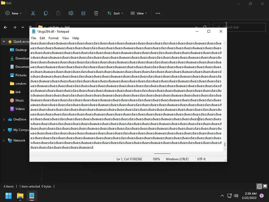Open the cmdvm folder in sidebar
269x202 pixels.
tap(18, 84)
